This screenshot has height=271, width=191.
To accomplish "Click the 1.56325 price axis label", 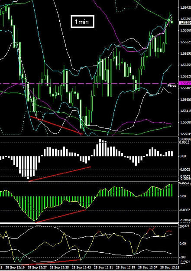I will click(185, 42).
